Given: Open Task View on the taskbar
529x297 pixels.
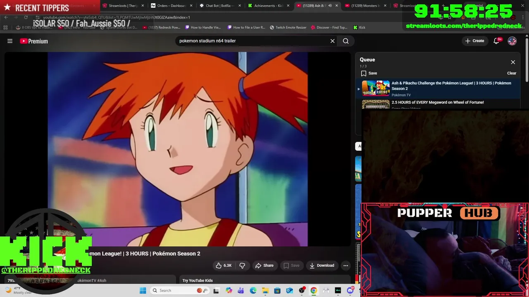Looking at the screenshot, I should [x=216, y=290].
